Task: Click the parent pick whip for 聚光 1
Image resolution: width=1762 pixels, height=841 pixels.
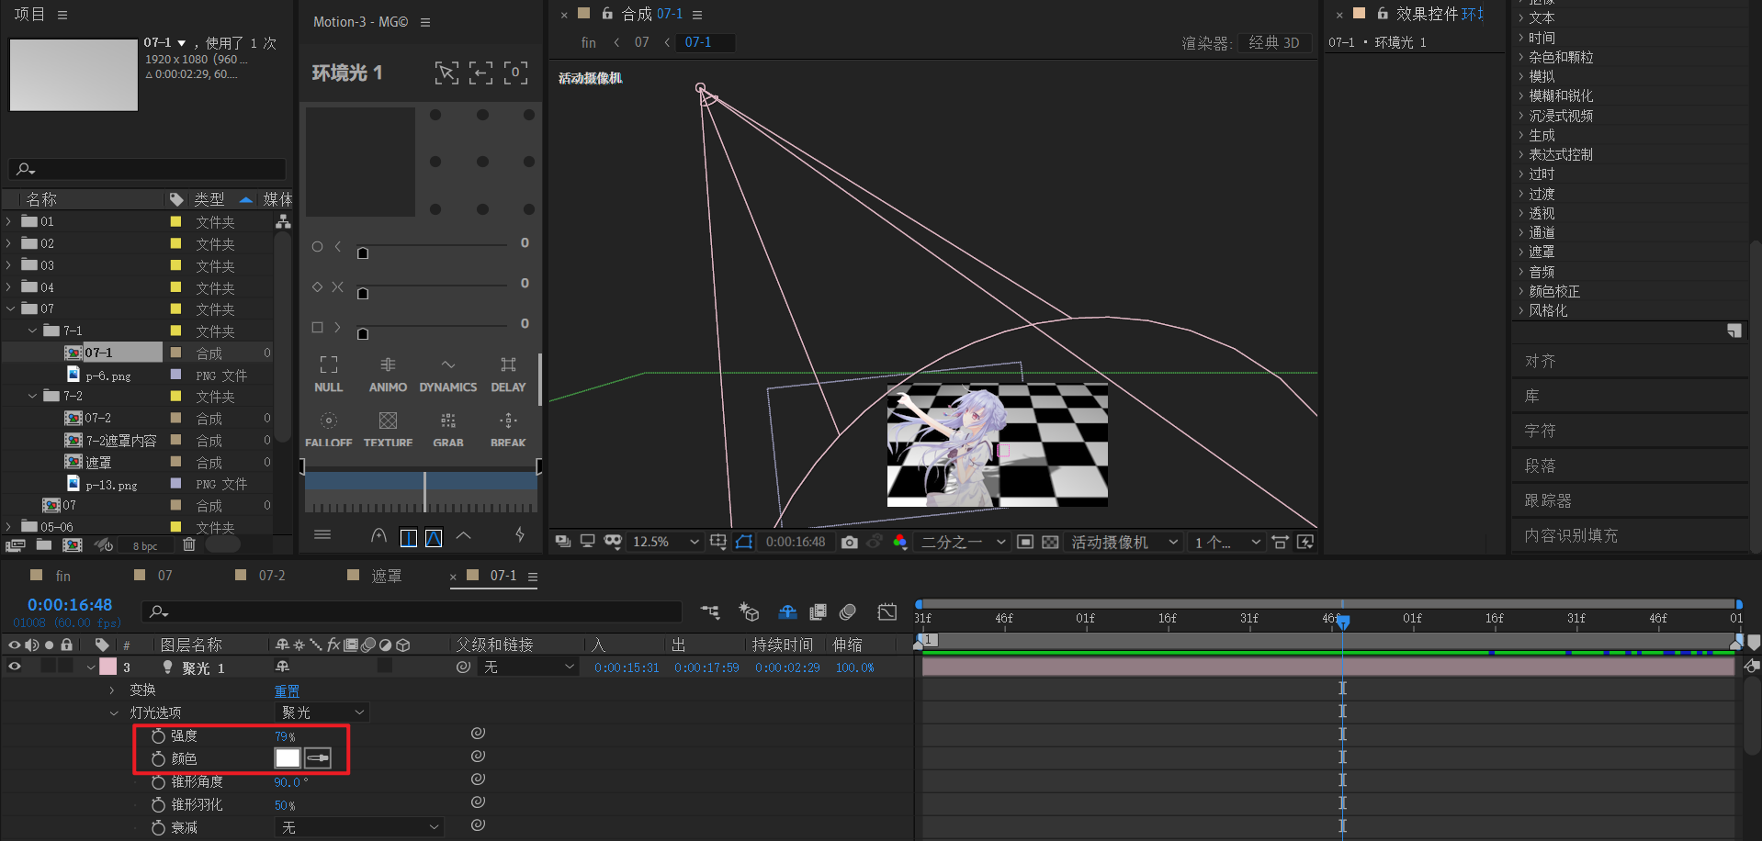Action: (463, 667)
